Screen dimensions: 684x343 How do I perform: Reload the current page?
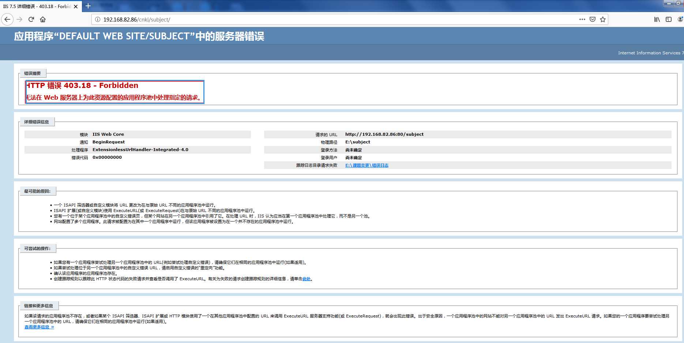click(x=31, y=19)
